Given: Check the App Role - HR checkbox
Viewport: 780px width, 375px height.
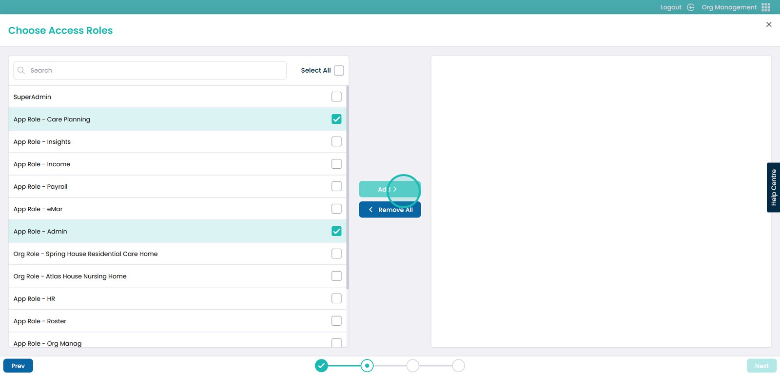Looking at the screenshot, I should [x=336, y=298].
